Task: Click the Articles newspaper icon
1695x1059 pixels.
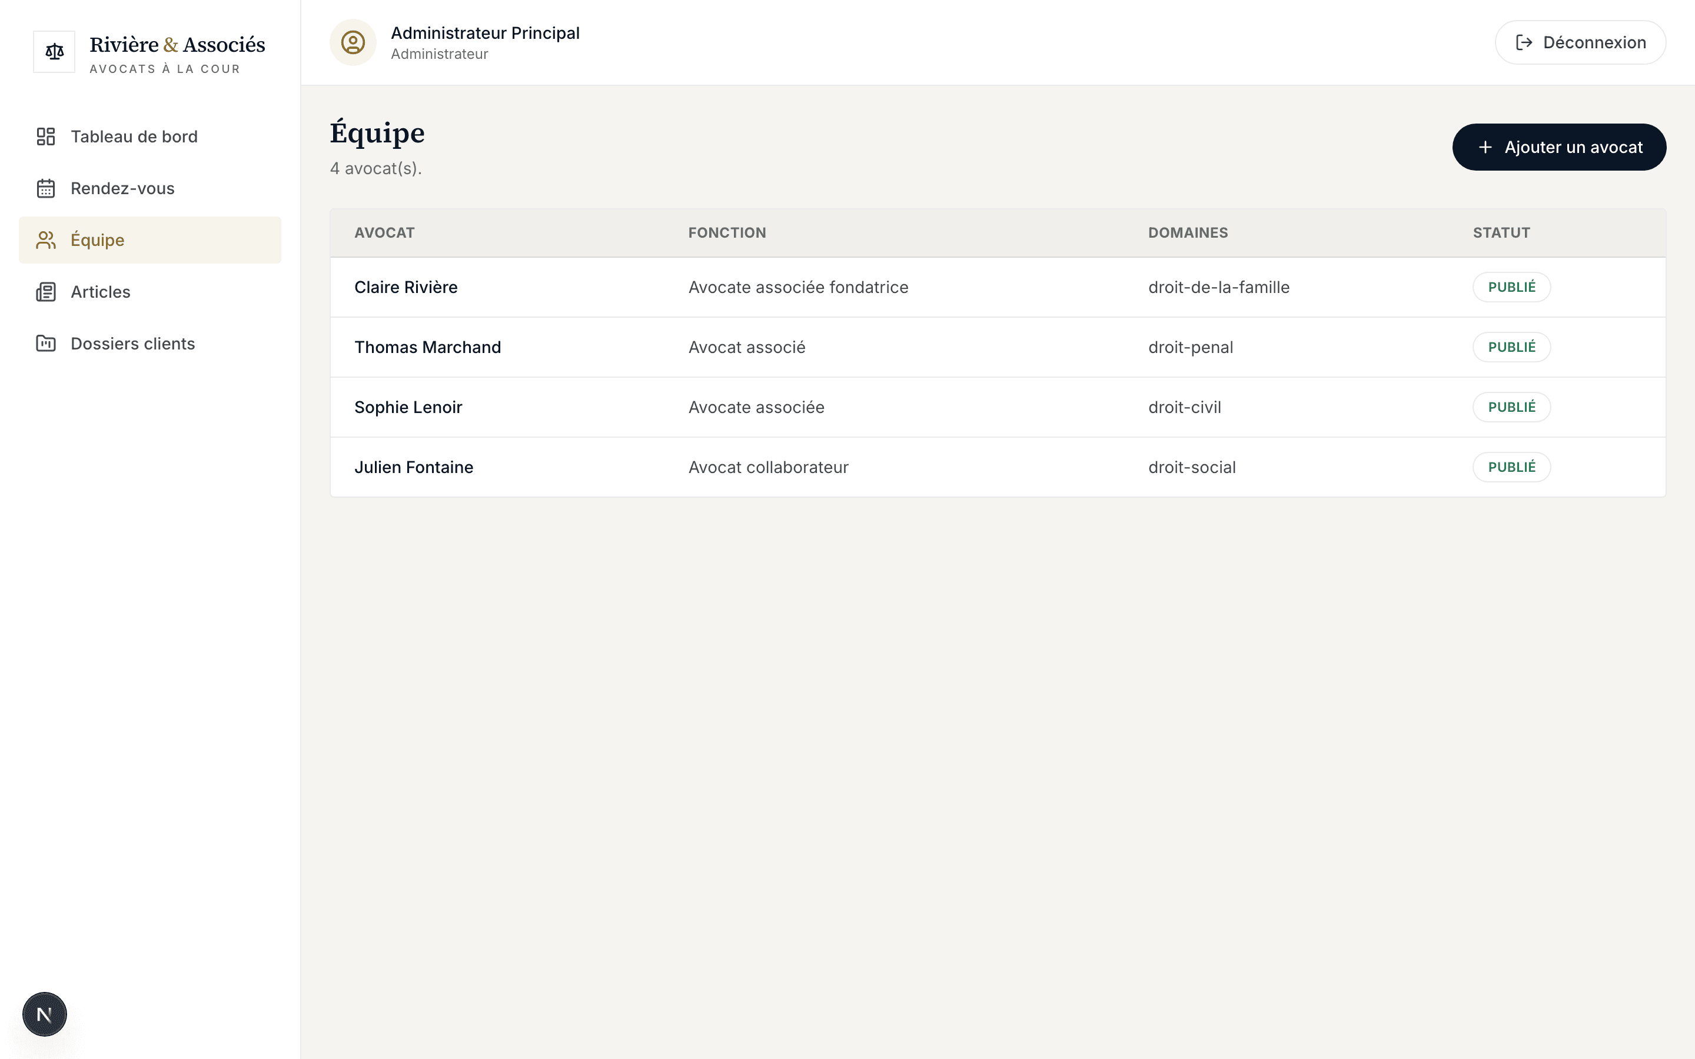Action: [x=45, y=292]
